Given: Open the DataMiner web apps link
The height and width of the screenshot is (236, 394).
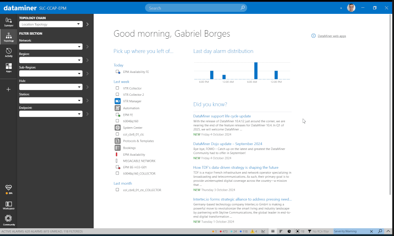Looking at the screenshot, I should tap(332, 36).
